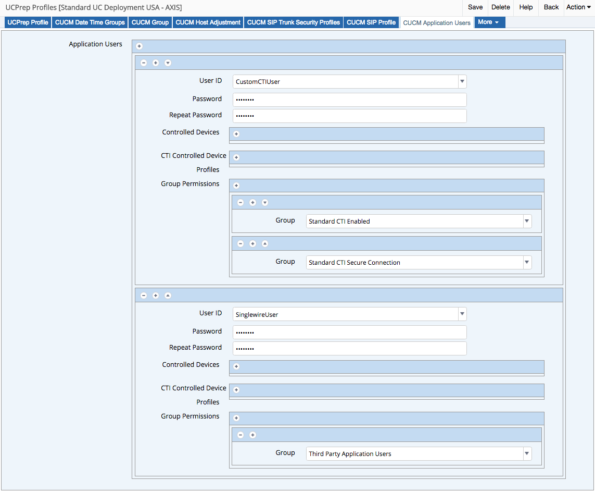Remove the Standard CTI Enabled group entry
595x492 pixels.
tap(240, 202)
